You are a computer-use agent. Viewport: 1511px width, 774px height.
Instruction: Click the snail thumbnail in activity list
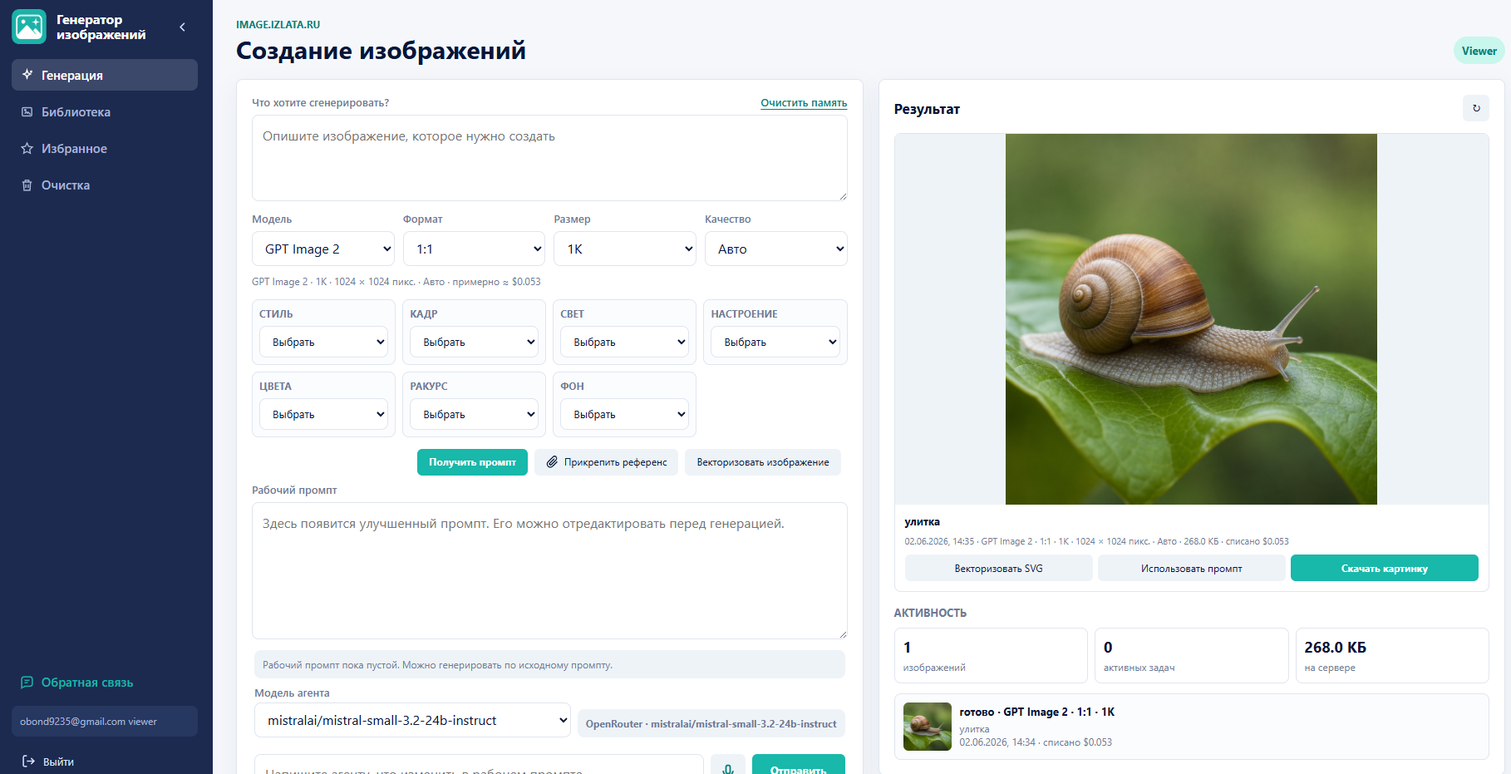tap(928, 727)
